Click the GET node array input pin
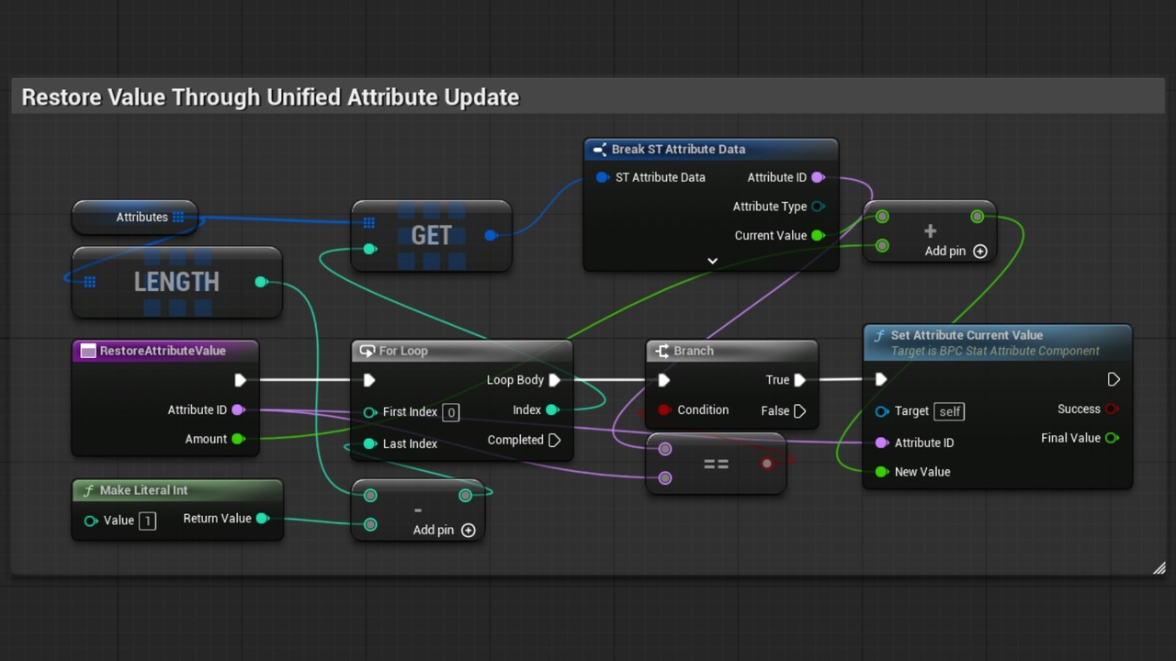This screenshot has height=661, width=1176. tap(368, 222)
